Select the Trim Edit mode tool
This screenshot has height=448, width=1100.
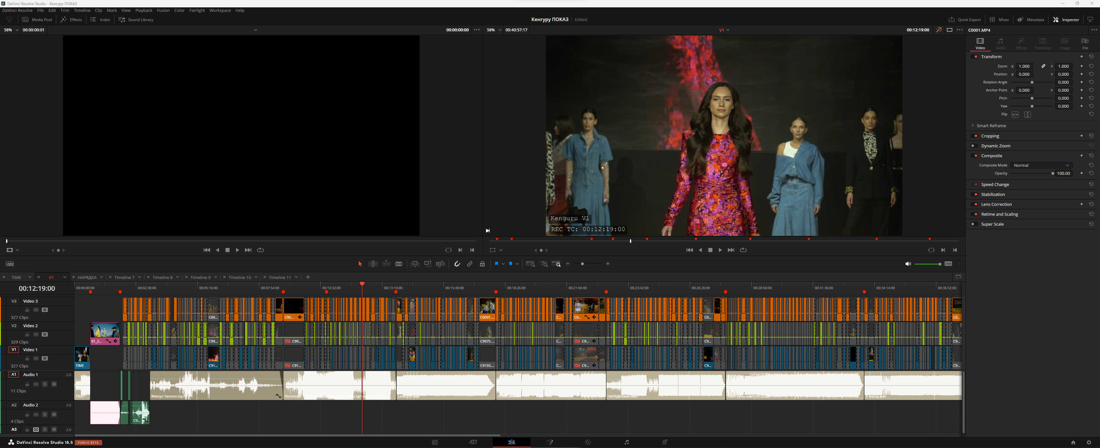(x=373, y=264)
